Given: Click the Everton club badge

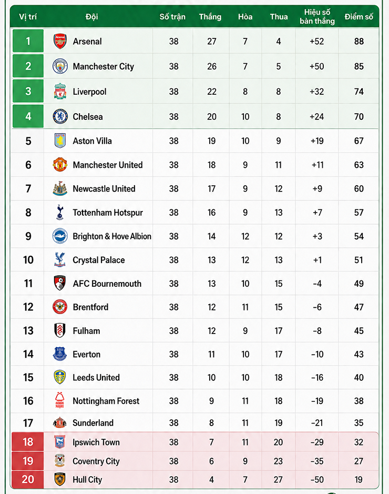Looking at the screenshot, I should pyautogui.click(x=60, y=354).
